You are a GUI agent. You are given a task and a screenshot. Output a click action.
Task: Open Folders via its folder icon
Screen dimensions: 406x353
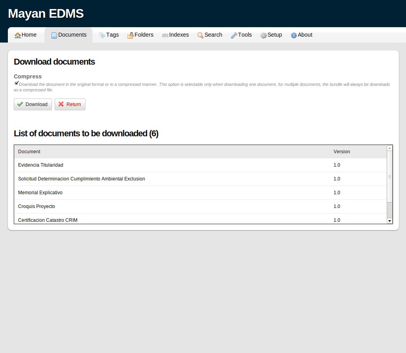click(130, 35)
